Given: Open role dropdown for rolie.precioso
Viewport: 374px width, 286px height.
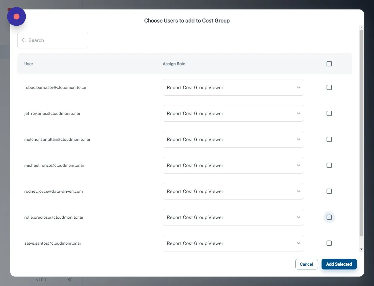Looking at the screenshot, I should click(x=233, y=217).
